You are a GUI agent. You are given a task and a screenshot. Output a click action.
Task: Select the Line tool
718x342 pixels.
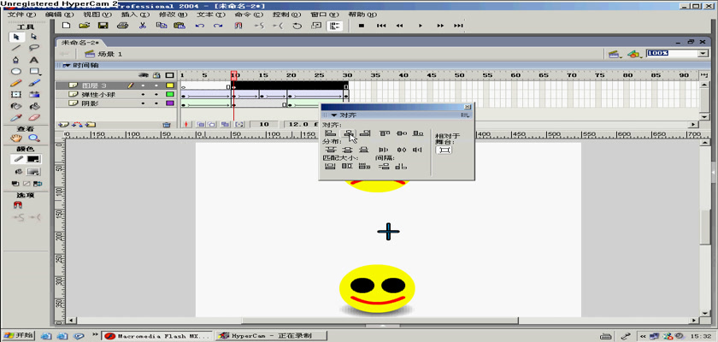point(16,48)
